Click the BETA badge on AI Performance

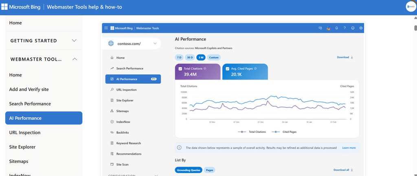coord(154,79)
